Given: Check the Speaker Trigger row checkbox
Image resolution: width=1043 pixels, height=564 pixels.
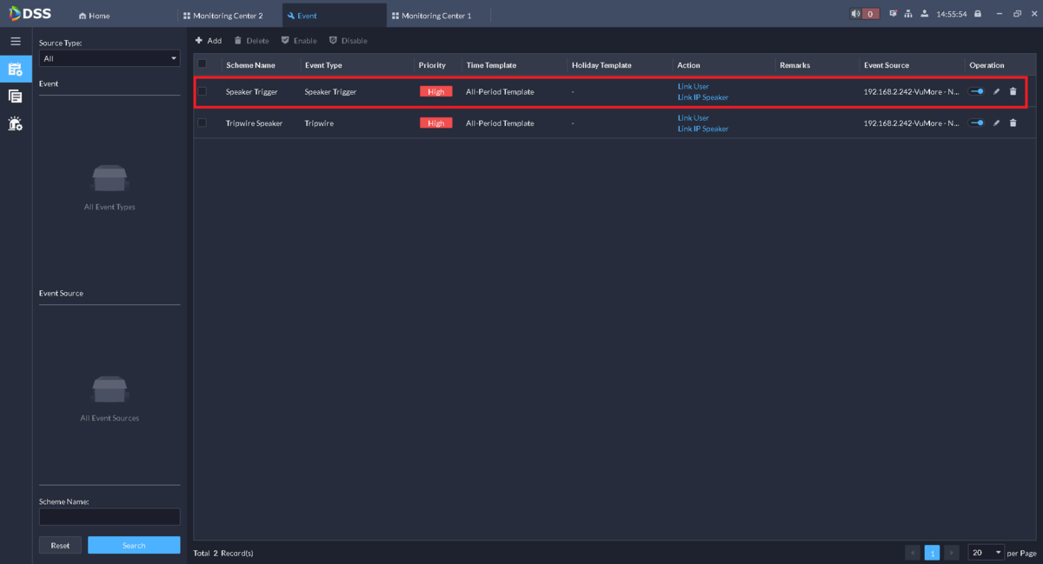Looking at the screenshot, I should [x=203, y=91].
